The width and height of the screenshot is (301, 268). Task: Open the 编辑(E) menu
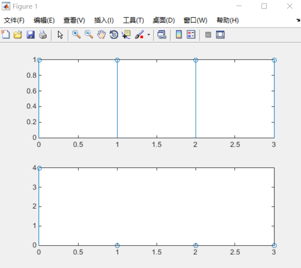(44, 20)
